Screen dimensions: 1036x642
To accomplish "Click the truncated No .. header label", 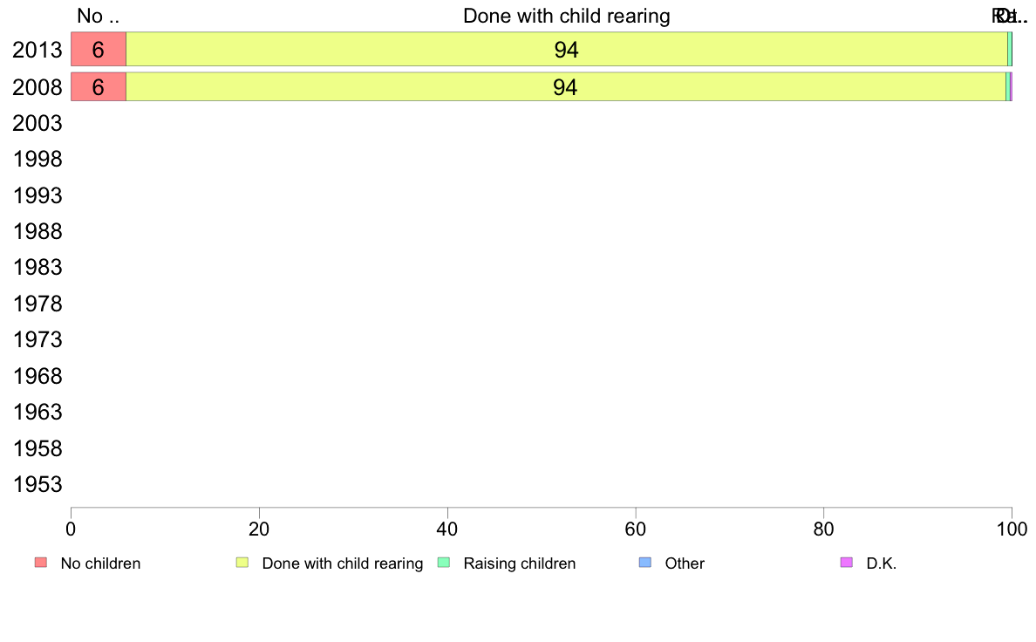I will tap(98, 16).
